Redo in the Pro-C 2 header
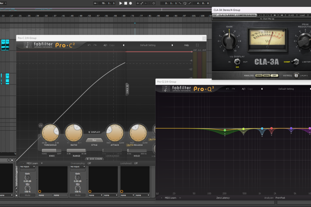Image resolution: width=311 pixels, height=207 pixels. pyautogui.click(x=95, y=45)
